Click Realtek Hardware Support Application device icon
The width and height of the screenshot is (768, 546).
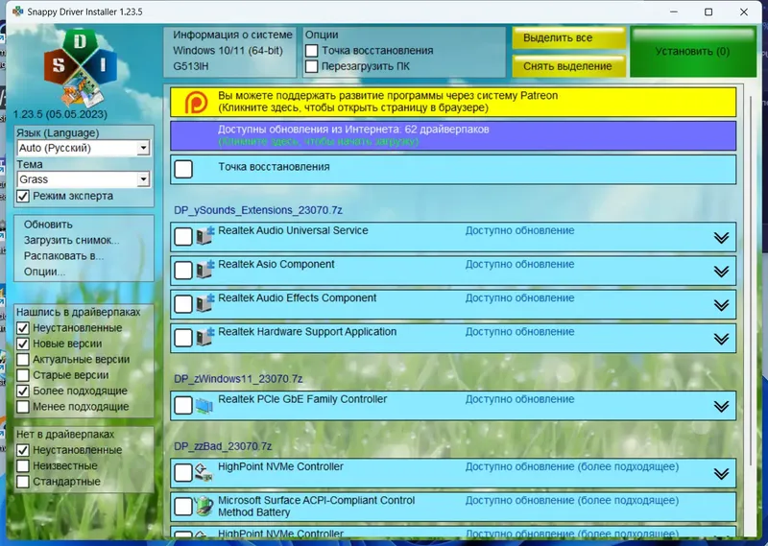[x=205, y=338]
